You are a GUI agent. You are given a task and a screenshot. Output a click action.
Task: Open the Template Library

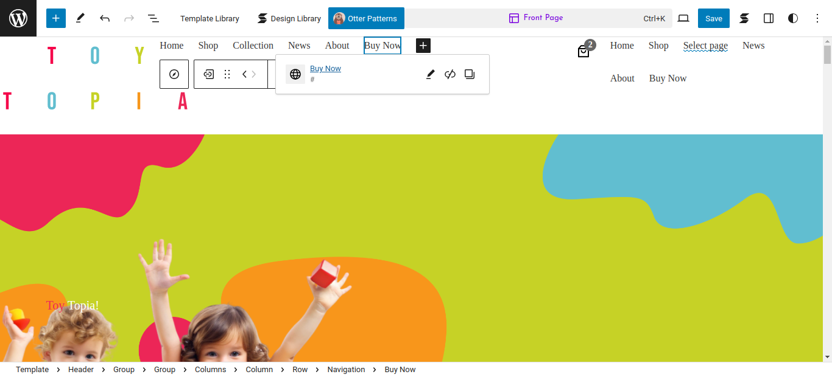click(x=210, y=18)
